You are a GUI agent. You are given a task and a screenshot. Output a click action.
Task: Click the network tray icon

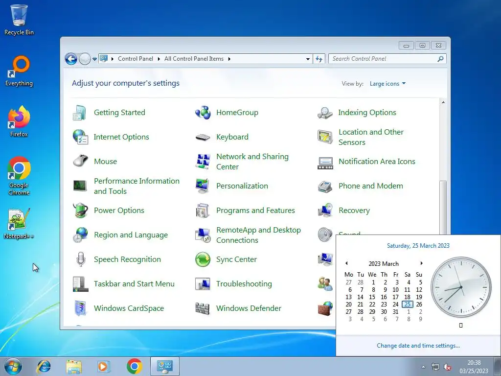tap(435, 367)
